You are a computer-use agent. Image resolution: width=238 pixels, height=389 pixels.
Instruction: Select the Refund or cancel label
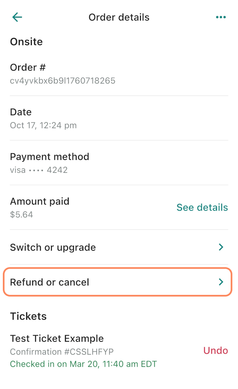tap(50, 282)
